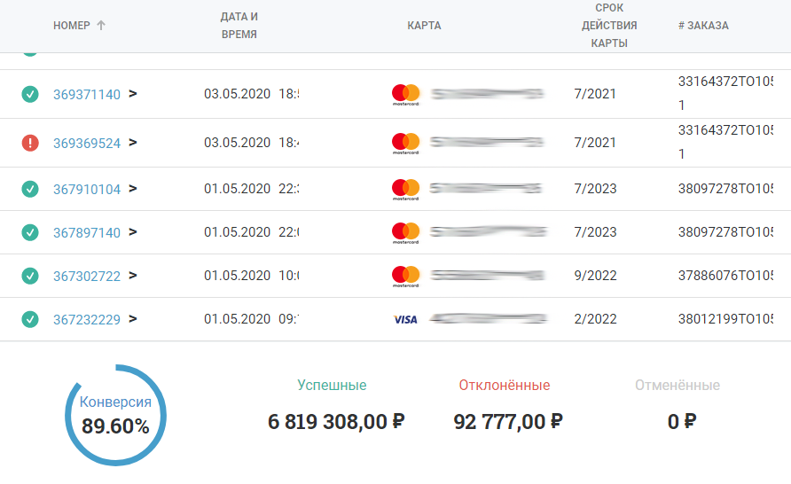Click the Конверсия 89.60% progress circle
Image resolution: width=791 pixels, height=484 pixels.
[x=115, y=415]
